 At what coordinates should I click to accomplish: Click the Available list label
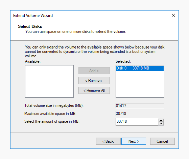(x=33, y=61)
